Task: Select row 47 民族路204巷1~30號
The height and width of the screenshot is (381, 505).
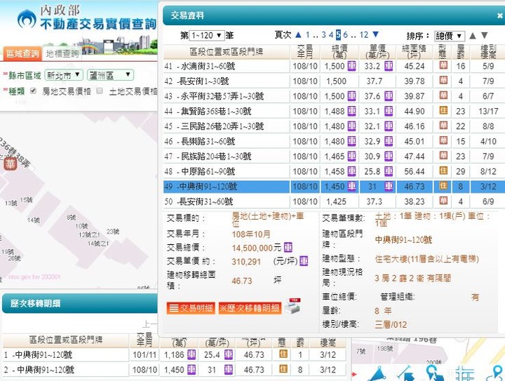Action: click(334, 156)
